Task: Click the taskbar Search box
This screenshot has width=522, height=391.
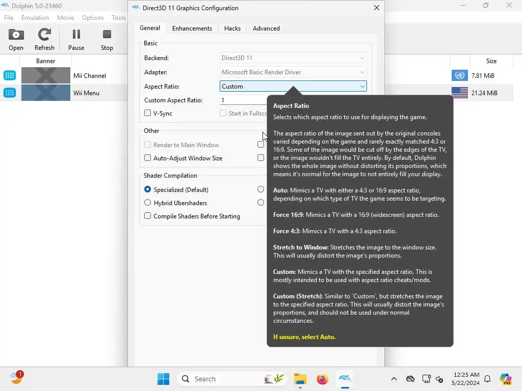Action: (x=232, y=379)
